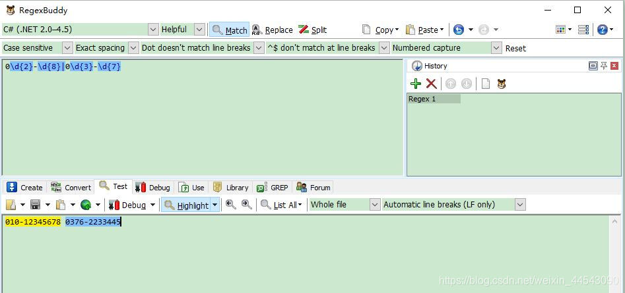
Task: Open the Library tab
Action: point(231,187)
